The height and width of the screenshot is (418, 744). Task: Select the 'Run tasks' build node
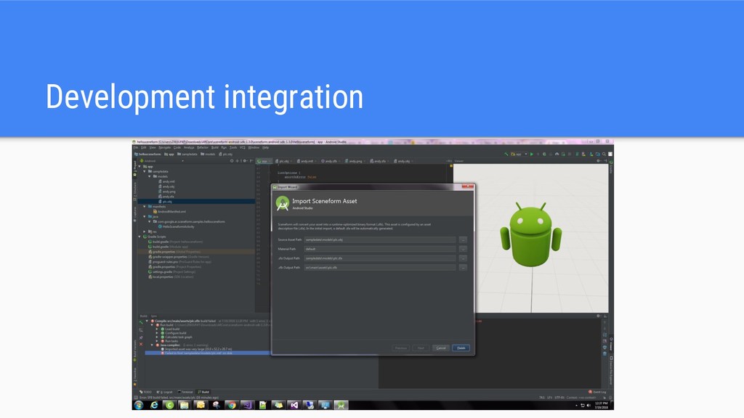pos(169,341)
